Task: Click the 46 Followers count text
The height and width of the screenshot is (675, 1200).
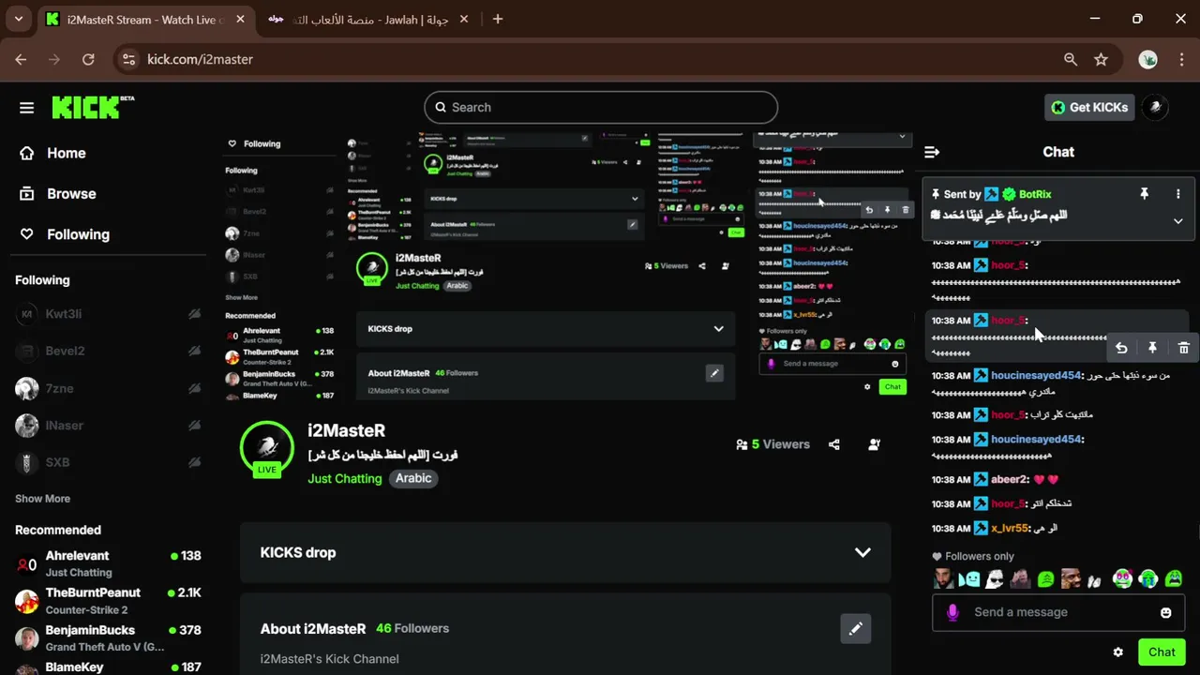Action: (412, 628)
